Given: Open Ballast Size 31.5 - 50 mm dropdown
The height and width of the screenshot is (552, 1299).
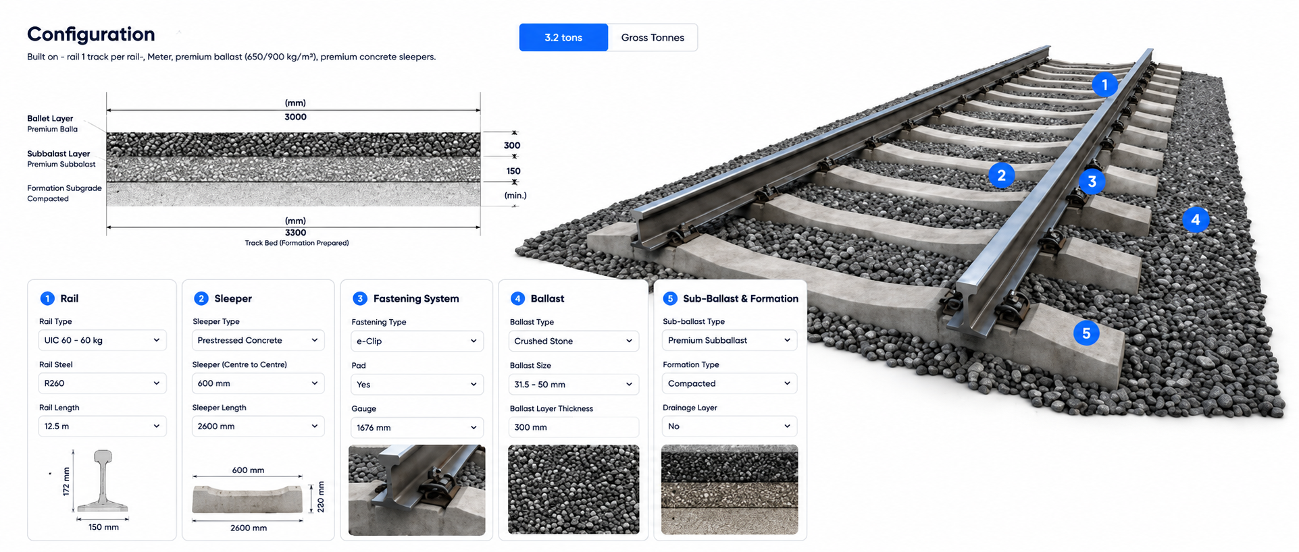Looking at the screenshot, I should coord(574,384).
